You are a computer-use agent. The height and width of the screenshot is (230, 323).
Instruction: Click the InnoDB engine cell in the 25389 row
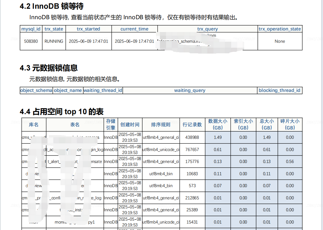point(111,210)
